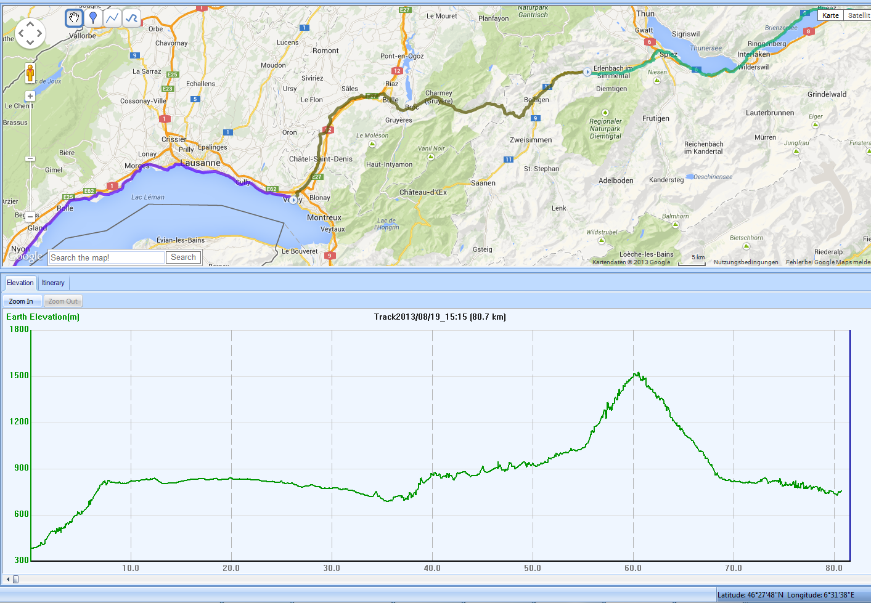Click the Street View pegman icon
The height and width of the screenshot is (603, 871).
click(30, 73)
